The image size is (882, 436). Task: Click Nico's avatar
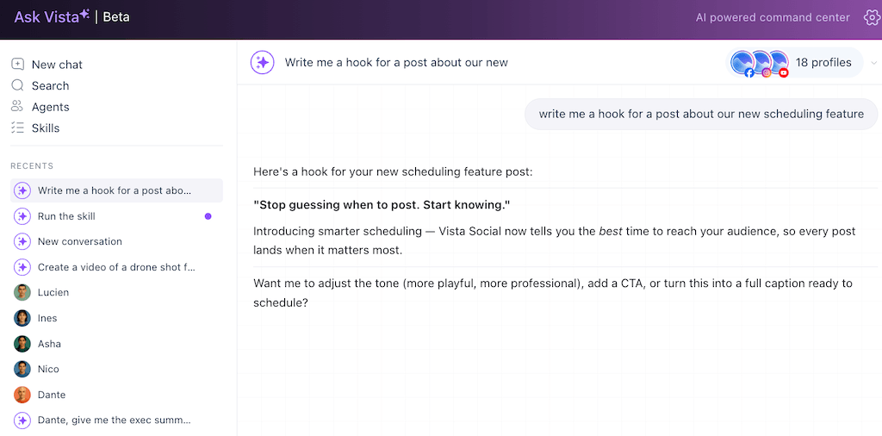[22, 369]
